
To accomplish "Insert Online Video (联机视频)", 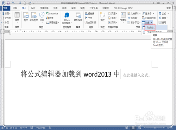I will point(78,17).
